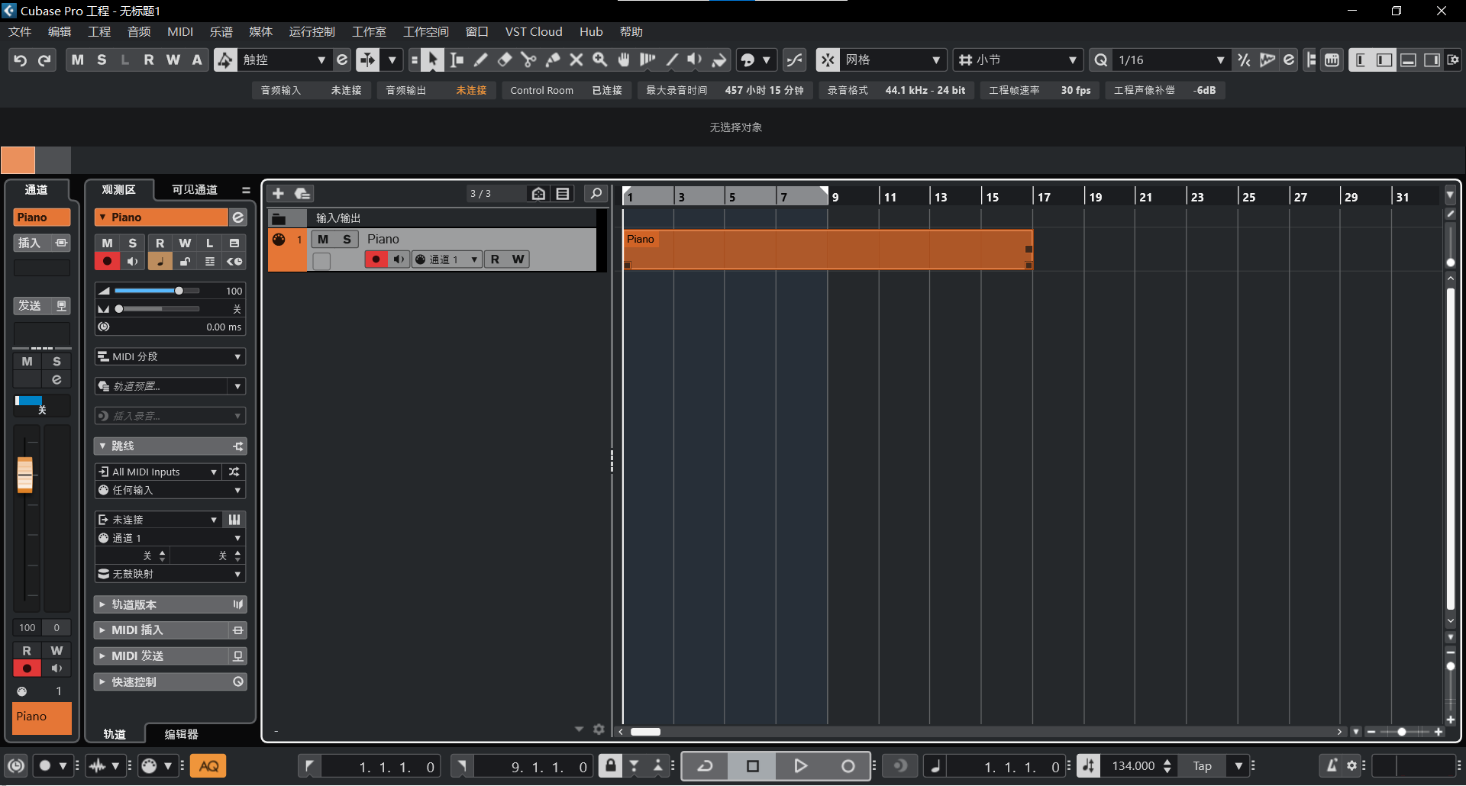Viewport: 1466px width, 786px height.
Task: Click the quantize Q icon
Action: 1100,60
